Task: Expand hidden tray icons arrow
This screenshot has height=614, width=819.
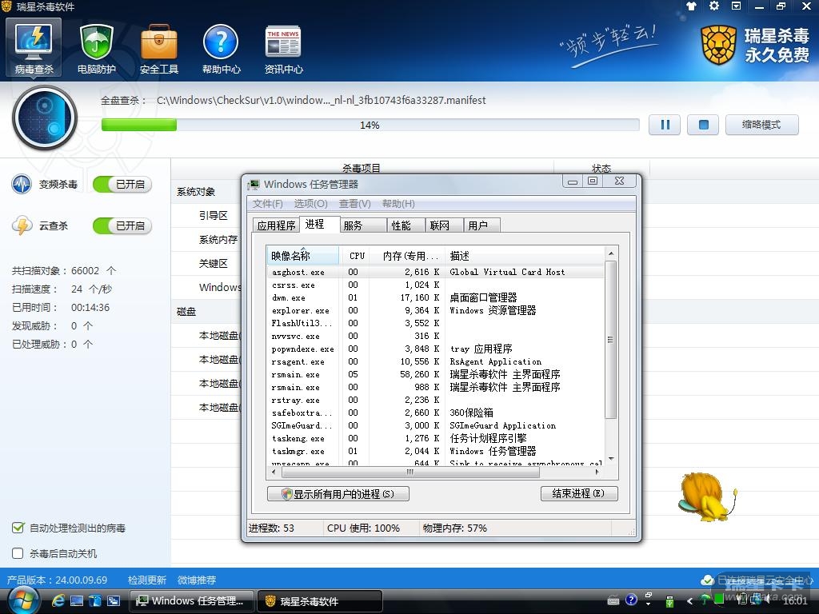Action: click(x=689, y=601)
